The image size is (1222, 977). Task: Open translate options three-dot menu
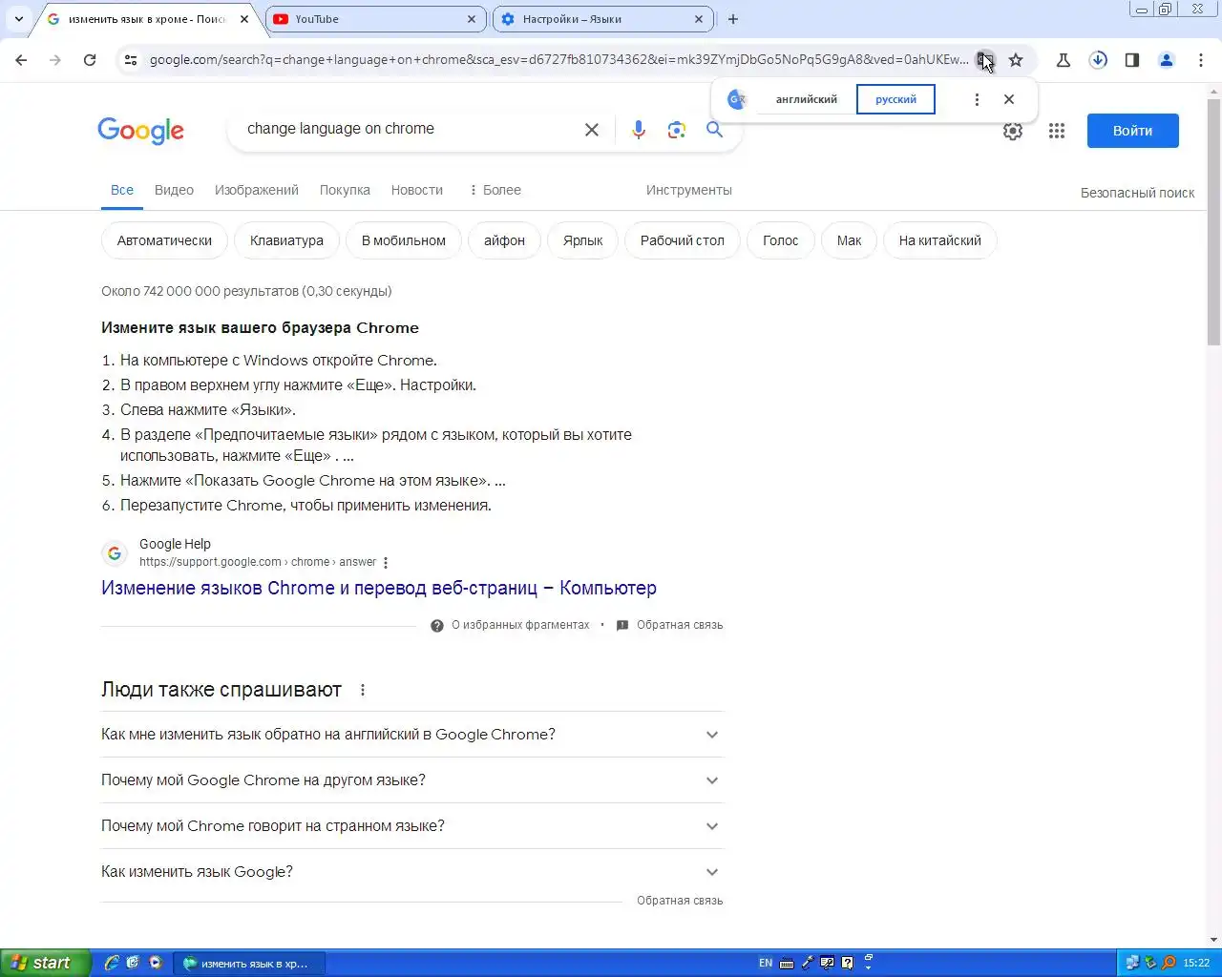click(977, 99)
